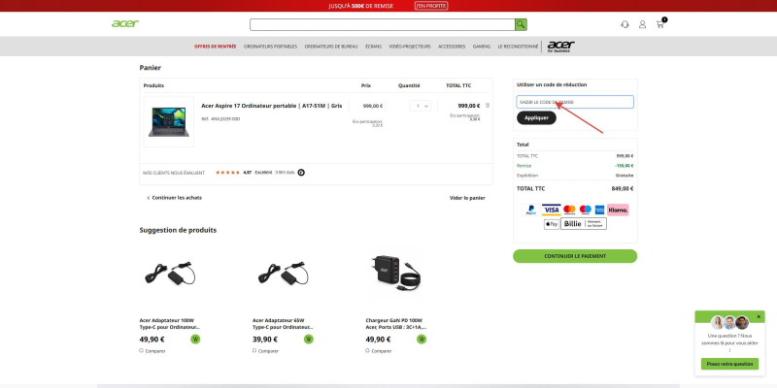Open the Vidéo-projecteurs menu
777x388 pixels.
(410, 47)
